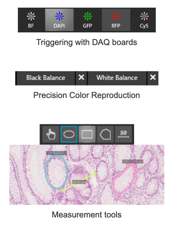Viewport: 176px width, 226px height.
Task: Select the pink polygon area label
Action: (x=133, y=162)
